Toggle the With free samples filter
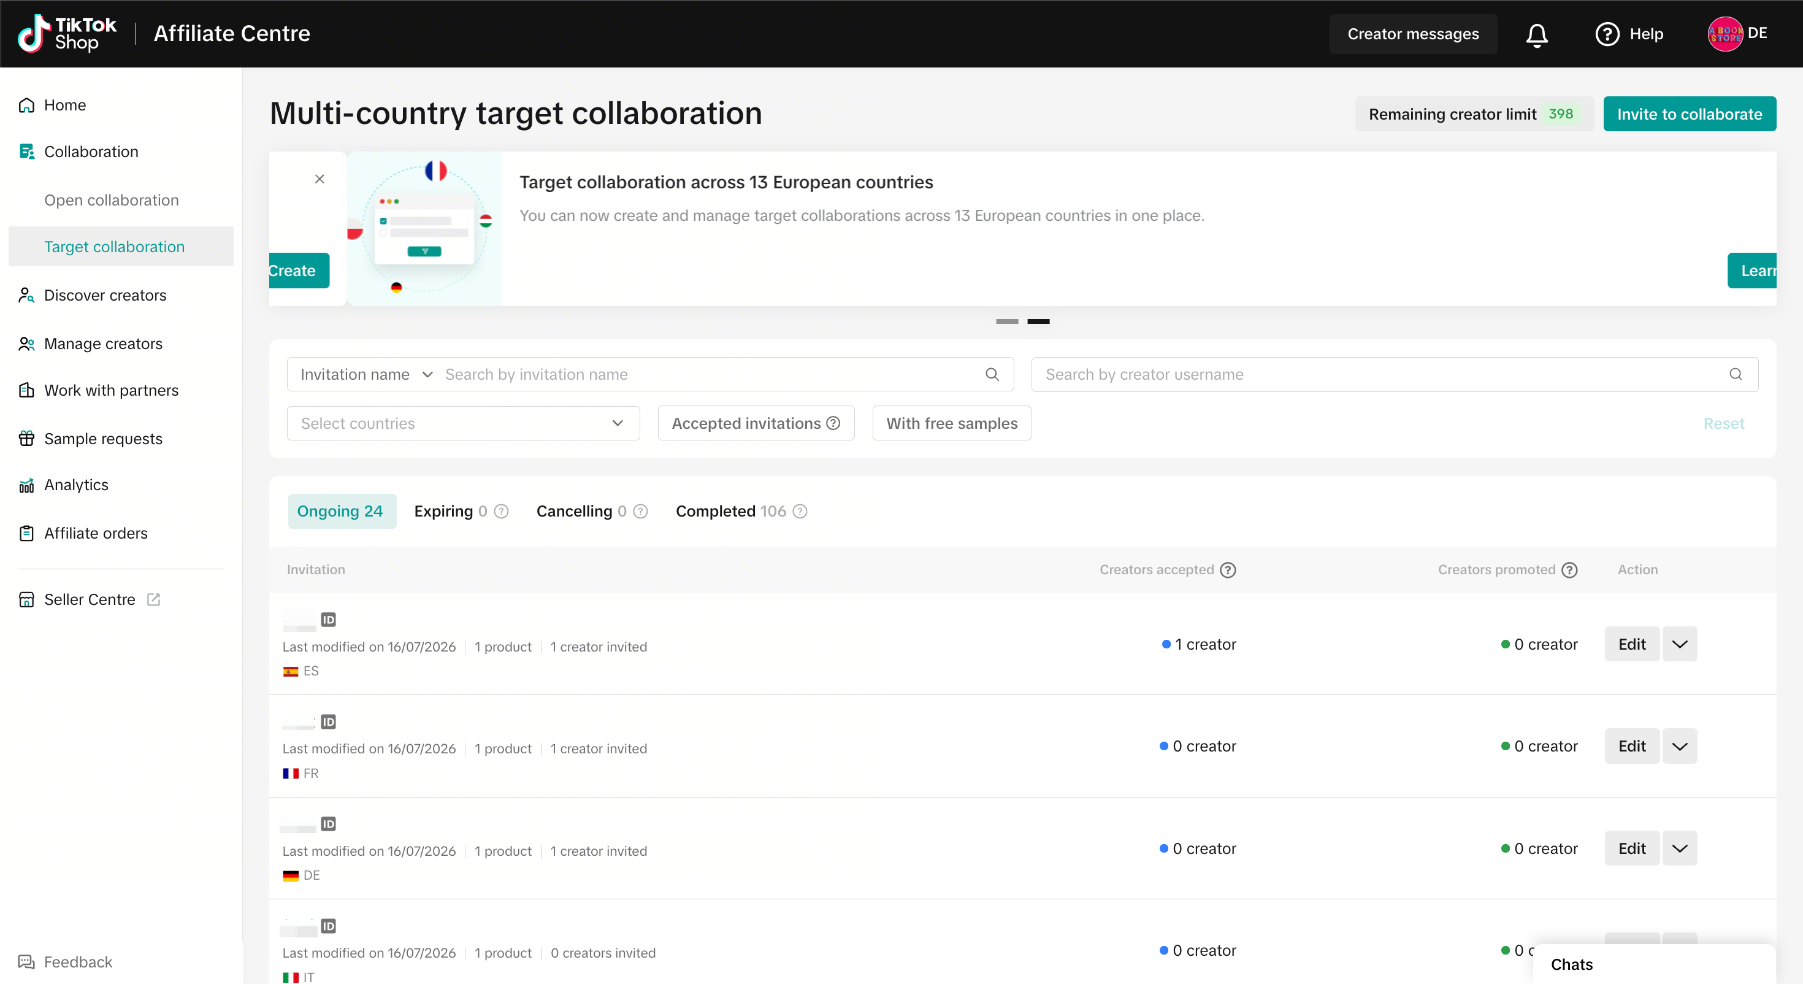The image size is (1803, 984). (951, 423)
